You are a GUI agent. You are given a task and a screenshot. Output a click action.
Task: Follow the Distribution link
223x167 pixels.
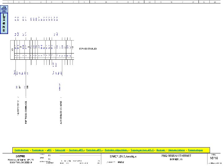pyautogui.click(x=22, y=150)
